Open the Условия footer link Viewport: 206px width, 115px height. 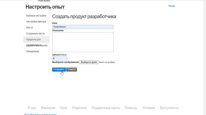tap(148, 108)
